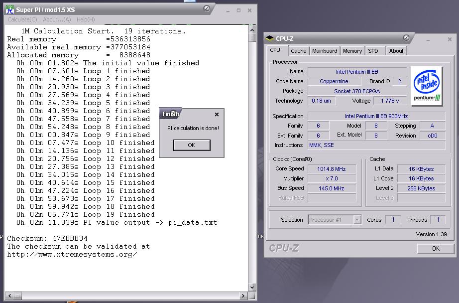459x303 pixels.
Task: Click the 'Loop 19 finished' output line
Action: pos(86,214)
